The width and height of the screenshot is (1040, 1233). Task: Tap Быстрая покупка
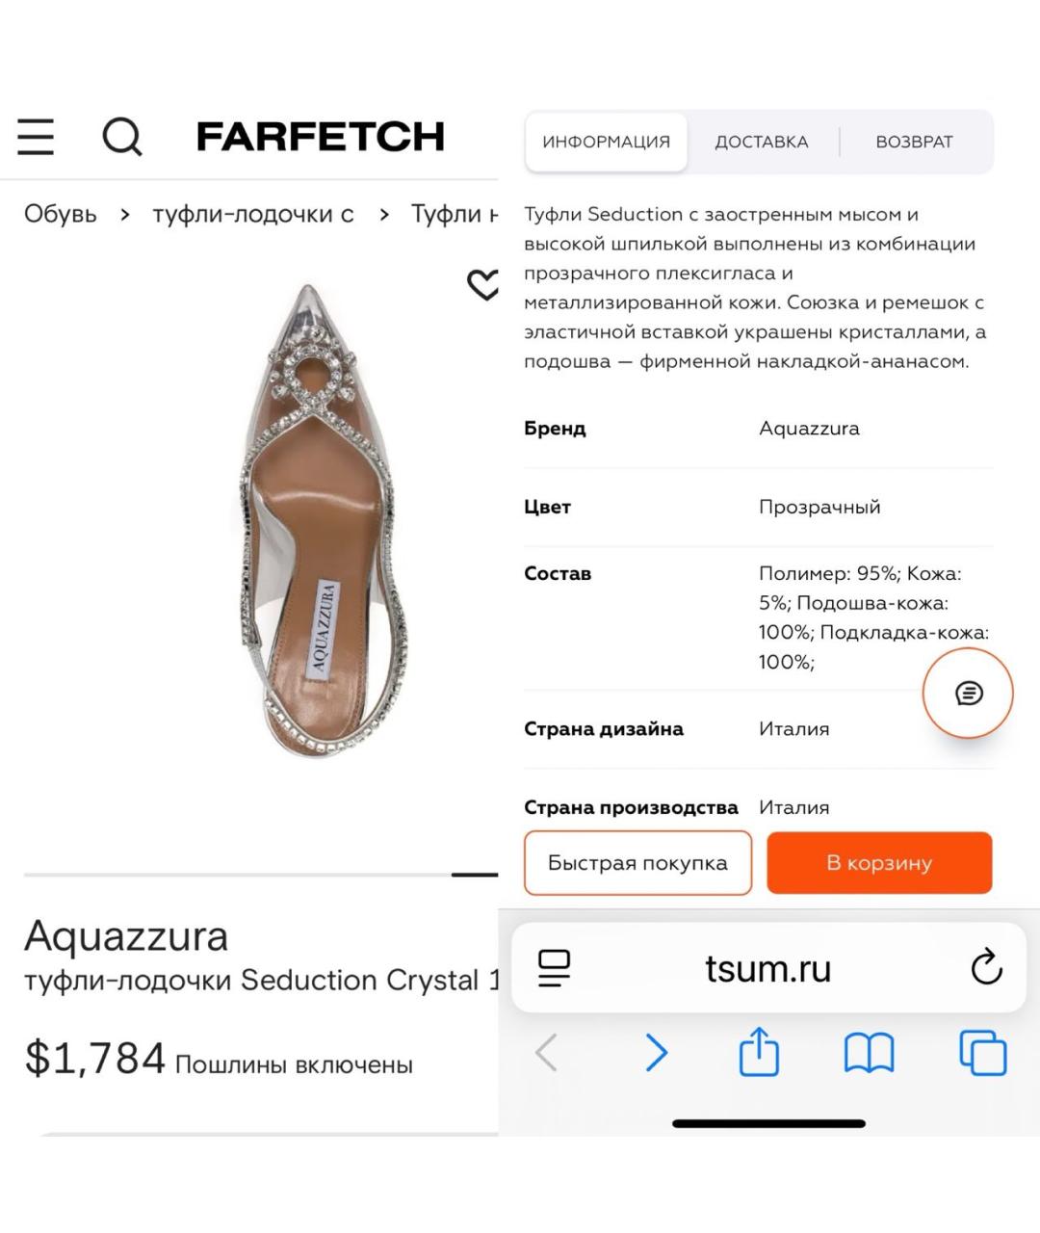pos(637,862)
